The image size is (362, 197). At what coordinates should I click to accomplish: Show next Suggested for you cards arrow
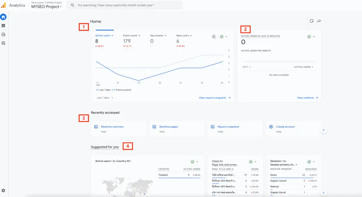pyautogui.click(x=323, y=193)
